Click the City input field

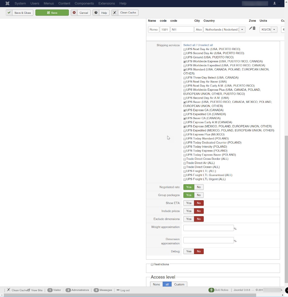(x=198, y=29)
